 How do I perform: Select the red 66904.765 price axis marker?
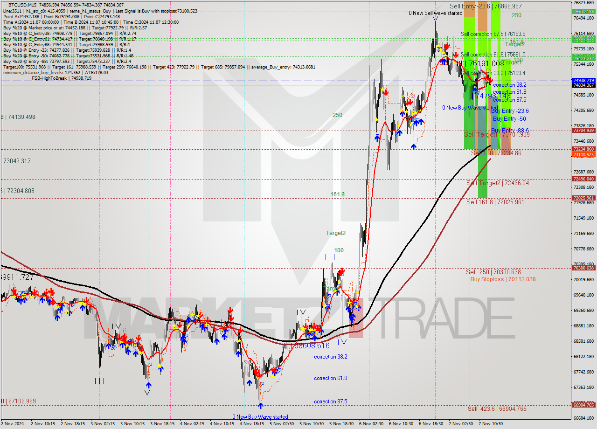pos(583,405)
